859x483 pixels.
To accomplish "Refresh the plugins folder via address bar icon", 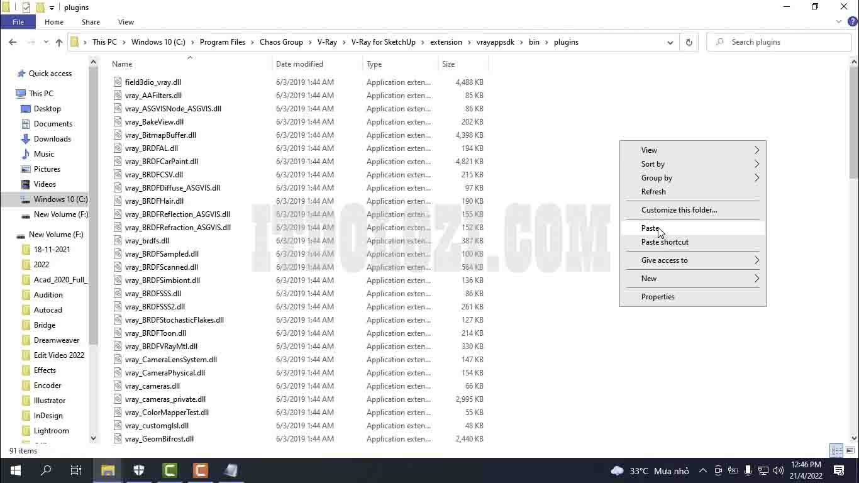I will (689, 42).
